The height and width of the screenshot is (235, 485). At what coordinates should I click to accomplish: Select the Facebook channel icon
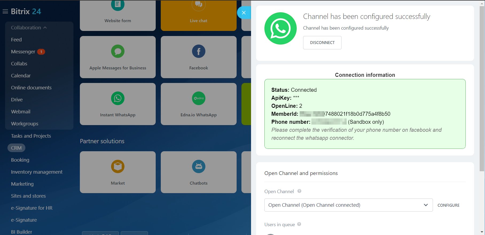(x=198, y=51)
